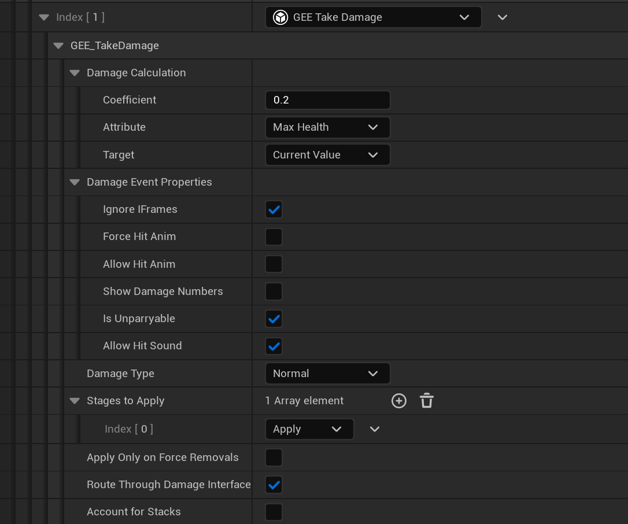Viewport: 628px width, 524px height.
Task: Click the Allow Hit Anim label
Action: click(x=139, y=264)
